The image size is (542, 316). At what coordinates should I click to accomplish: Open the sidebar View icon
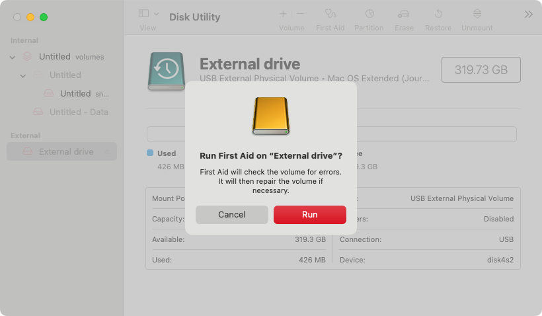(143, 13)
